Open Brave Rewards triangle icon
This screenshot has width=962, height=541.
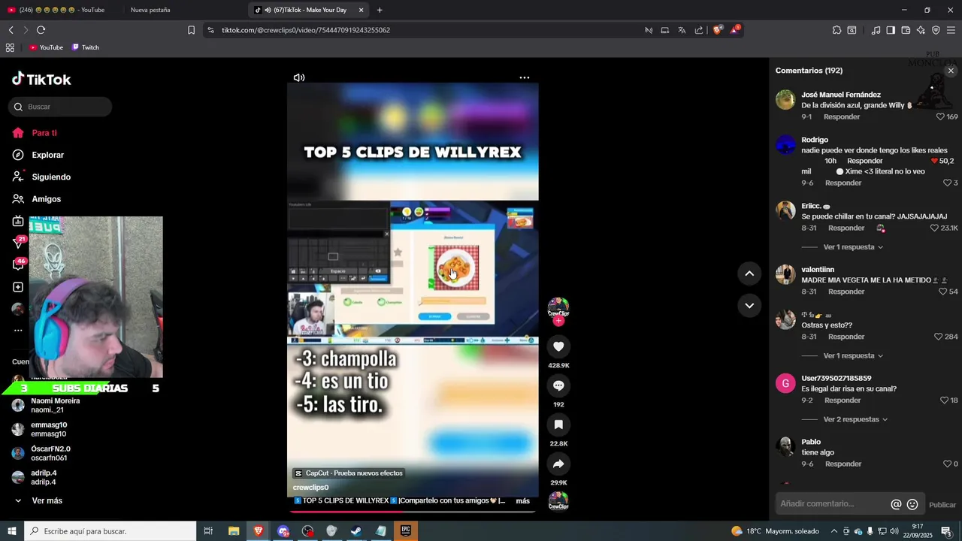point(736,30)
